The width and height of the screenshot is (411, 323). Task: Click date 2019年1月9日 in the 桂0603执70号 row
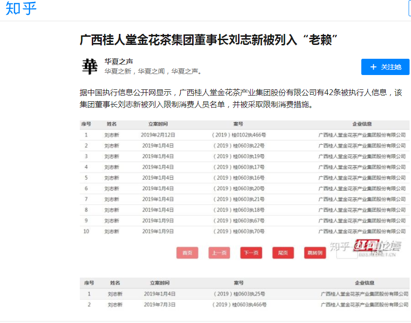pos(158,232)
